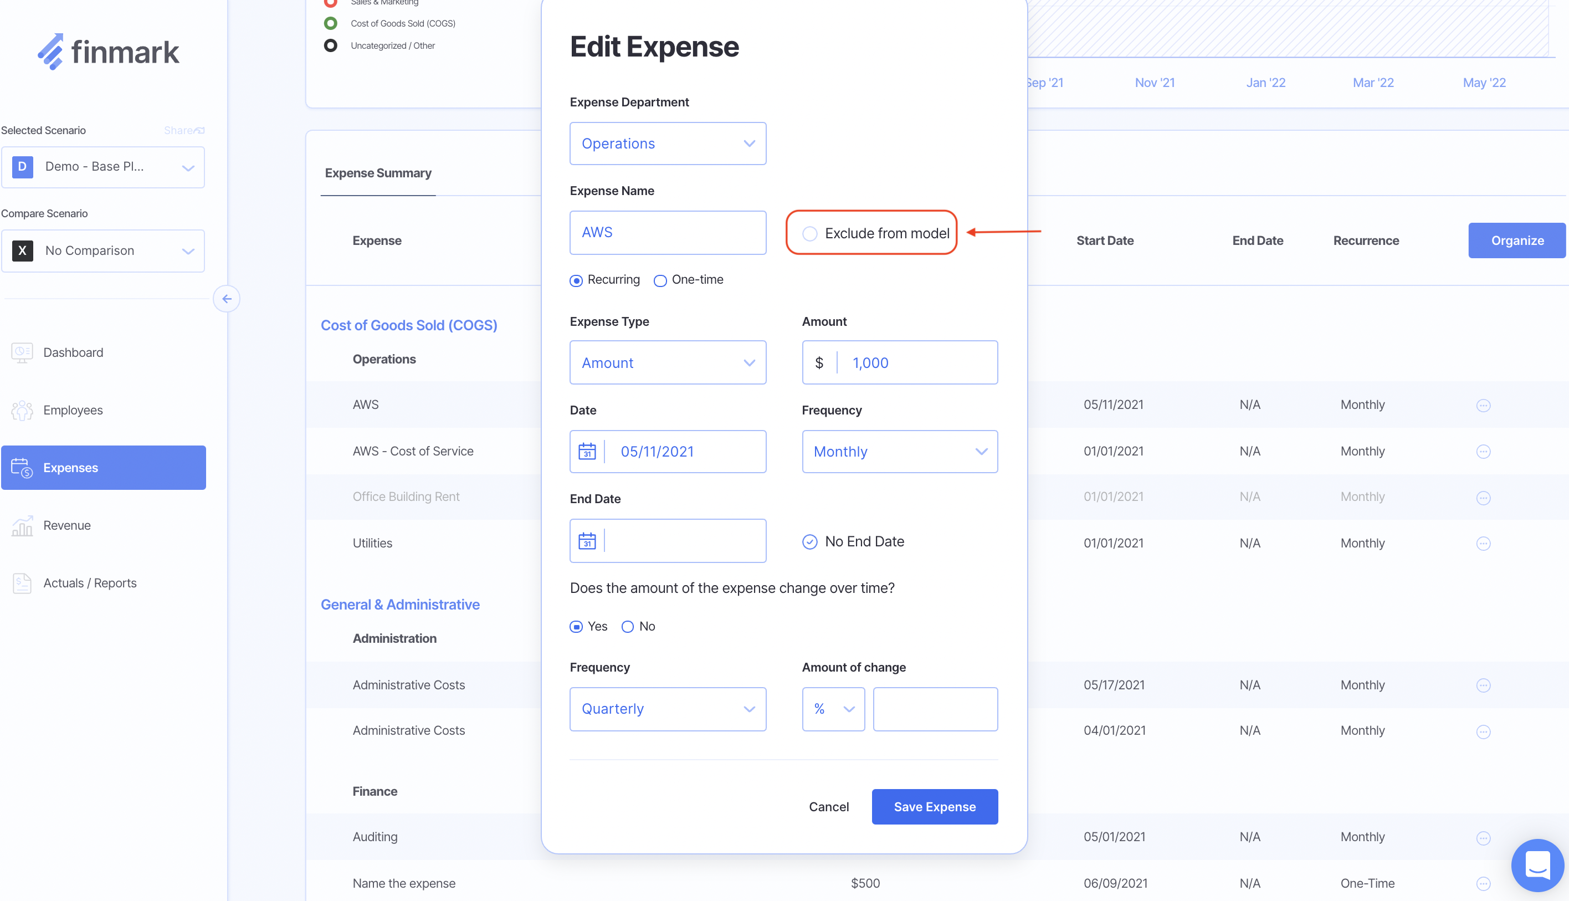
Task: Click the Share scenario icon
Action: [x=198, y=131]
